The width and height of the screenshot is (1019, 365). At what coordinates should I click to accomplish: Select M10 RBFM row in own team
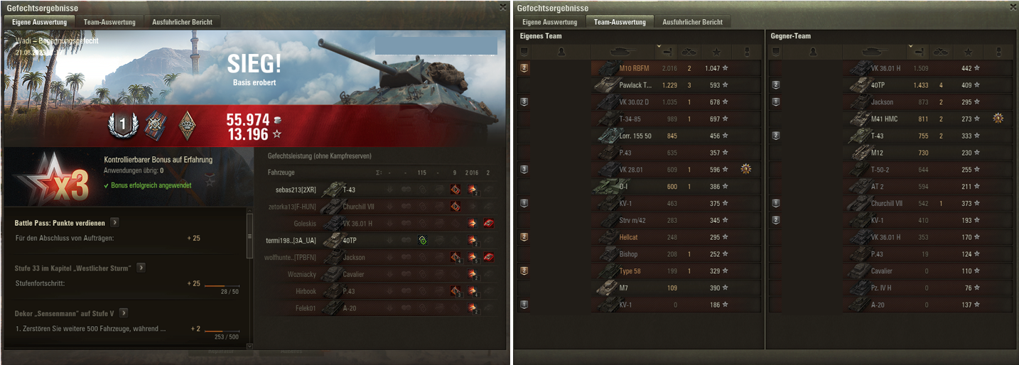coord(640,68)
